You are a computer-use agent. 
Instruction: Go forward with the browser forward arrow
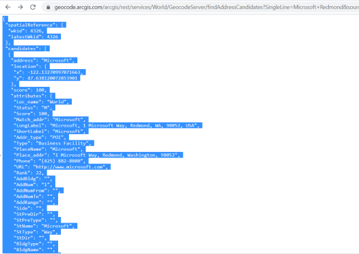[x=21, y=8]
